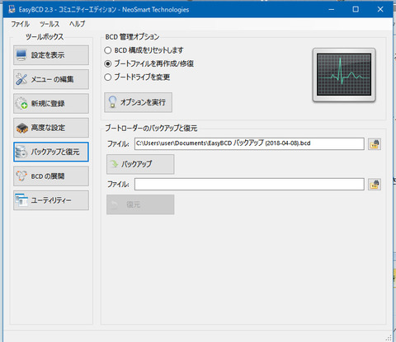The image size is (396, 342).
Task: Click the オプションを実行 button
Action: point(139,102)
